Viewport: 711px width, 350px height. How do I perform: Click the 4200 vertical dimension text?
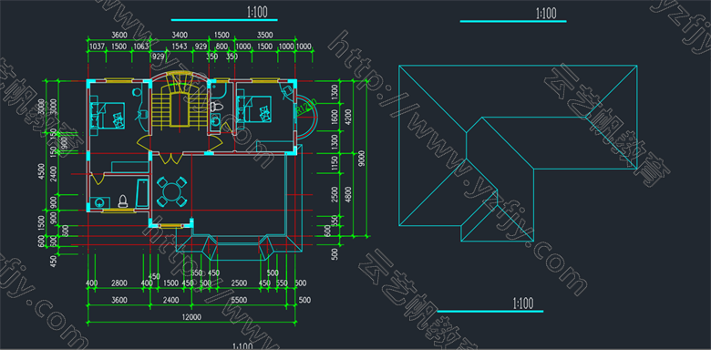click(x=348, y=116)
